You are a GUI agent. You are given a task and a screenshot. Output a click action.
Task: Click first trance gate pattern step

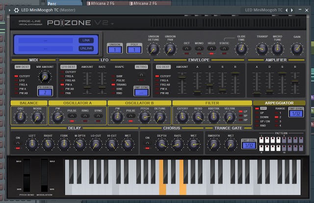pos(262,140)
